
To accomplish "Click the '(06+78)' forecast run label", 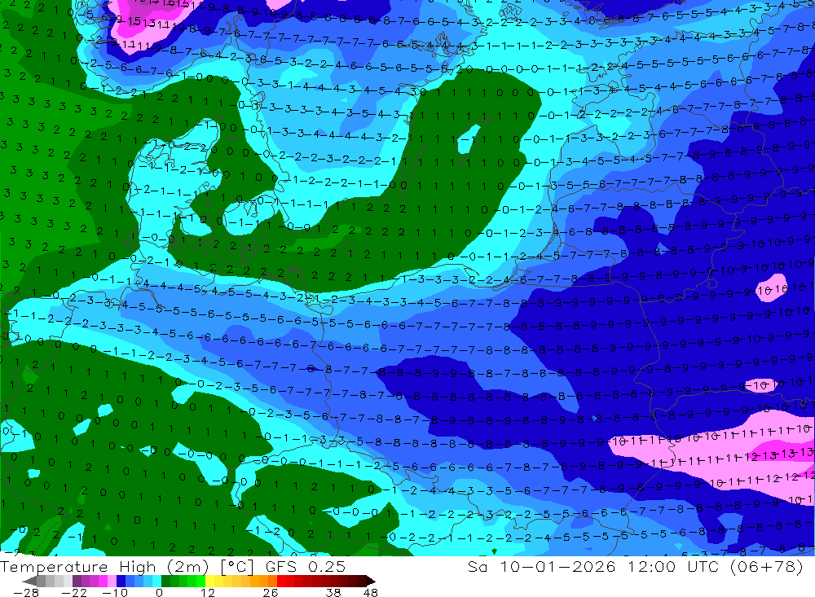I will [766, 566].
